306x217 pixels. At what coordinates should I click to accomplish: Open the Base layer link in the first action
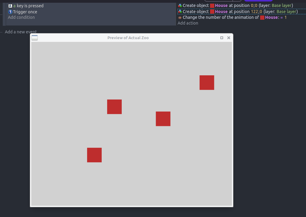pyautogui.click(x=282, y=5)
